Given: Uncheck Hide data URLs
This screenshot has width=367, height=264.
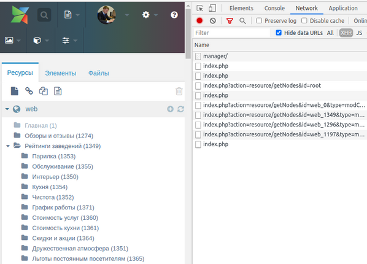Looking at the screenshot, I should [x=279, y=33].
